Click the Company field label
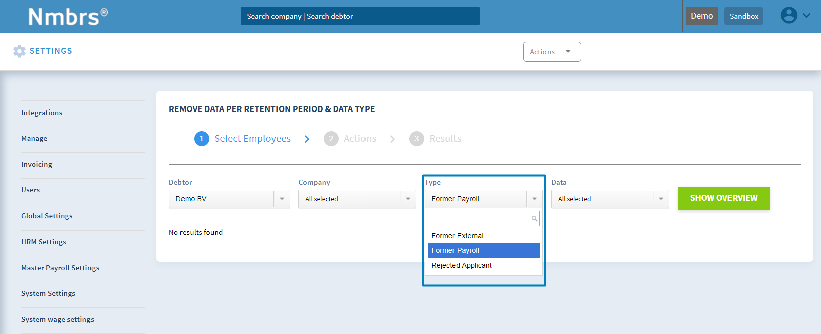The height and width of the screenshot is (334, 821). pos(314,182)
